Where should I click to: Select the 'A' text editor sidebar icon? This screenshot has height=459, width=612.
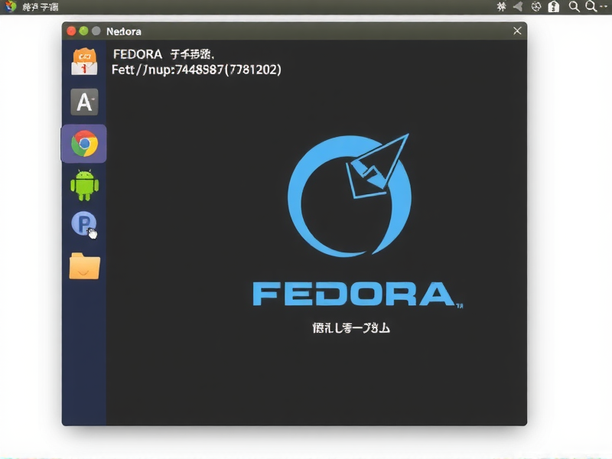click(84, 102)
